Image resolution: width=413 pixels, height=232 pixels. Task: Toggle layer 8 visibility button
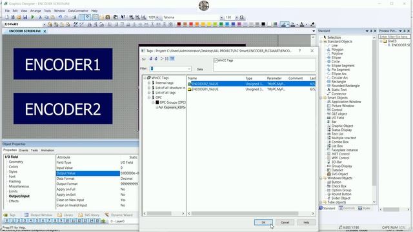(x=55, y=221)
